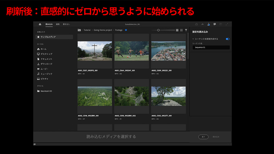The image size is (274, 154).
Task: Select clip A002_C052_0922T7_001 tree thumbnail
Action: click(x=169, y=96)
